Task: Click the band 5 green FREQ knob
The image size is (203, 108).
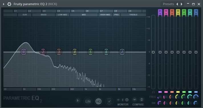Action: [x=184, y=97]
